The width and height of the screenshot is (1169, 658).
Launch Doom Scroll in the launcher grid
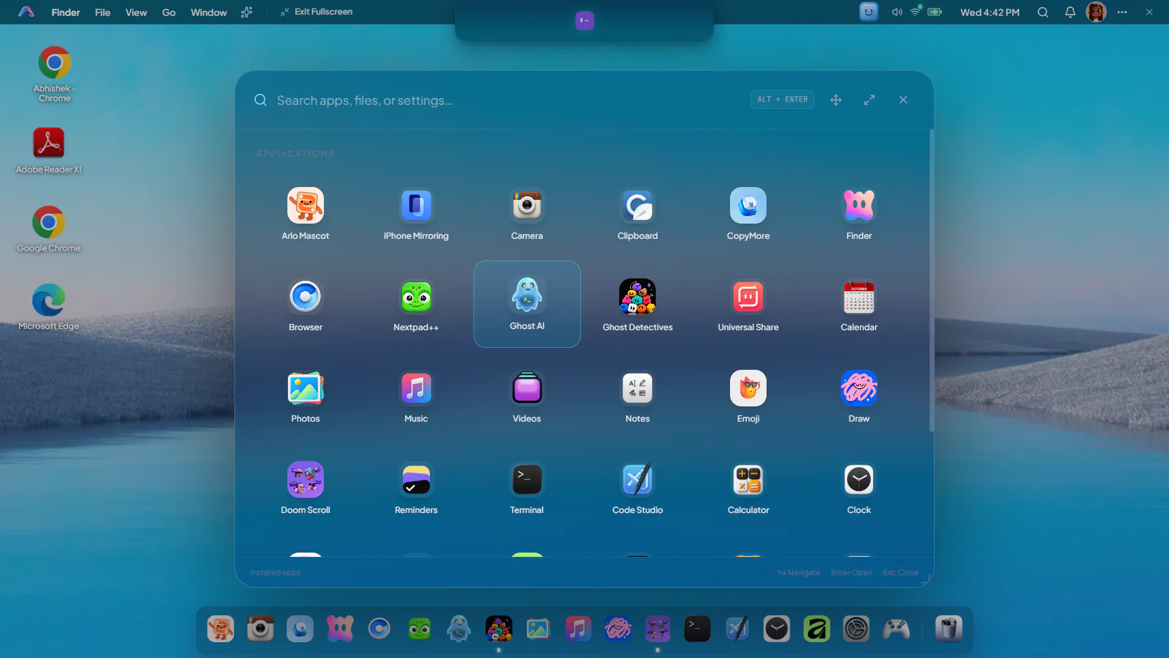coord(305,487)
